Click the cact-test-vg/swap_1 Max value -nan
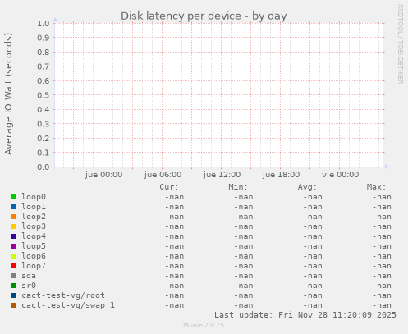 coord(382,305)
